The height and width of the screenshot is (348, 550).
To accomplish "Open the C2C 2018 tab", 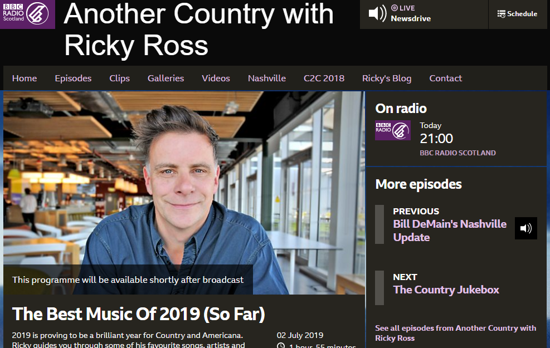I will tap(324, 78).
